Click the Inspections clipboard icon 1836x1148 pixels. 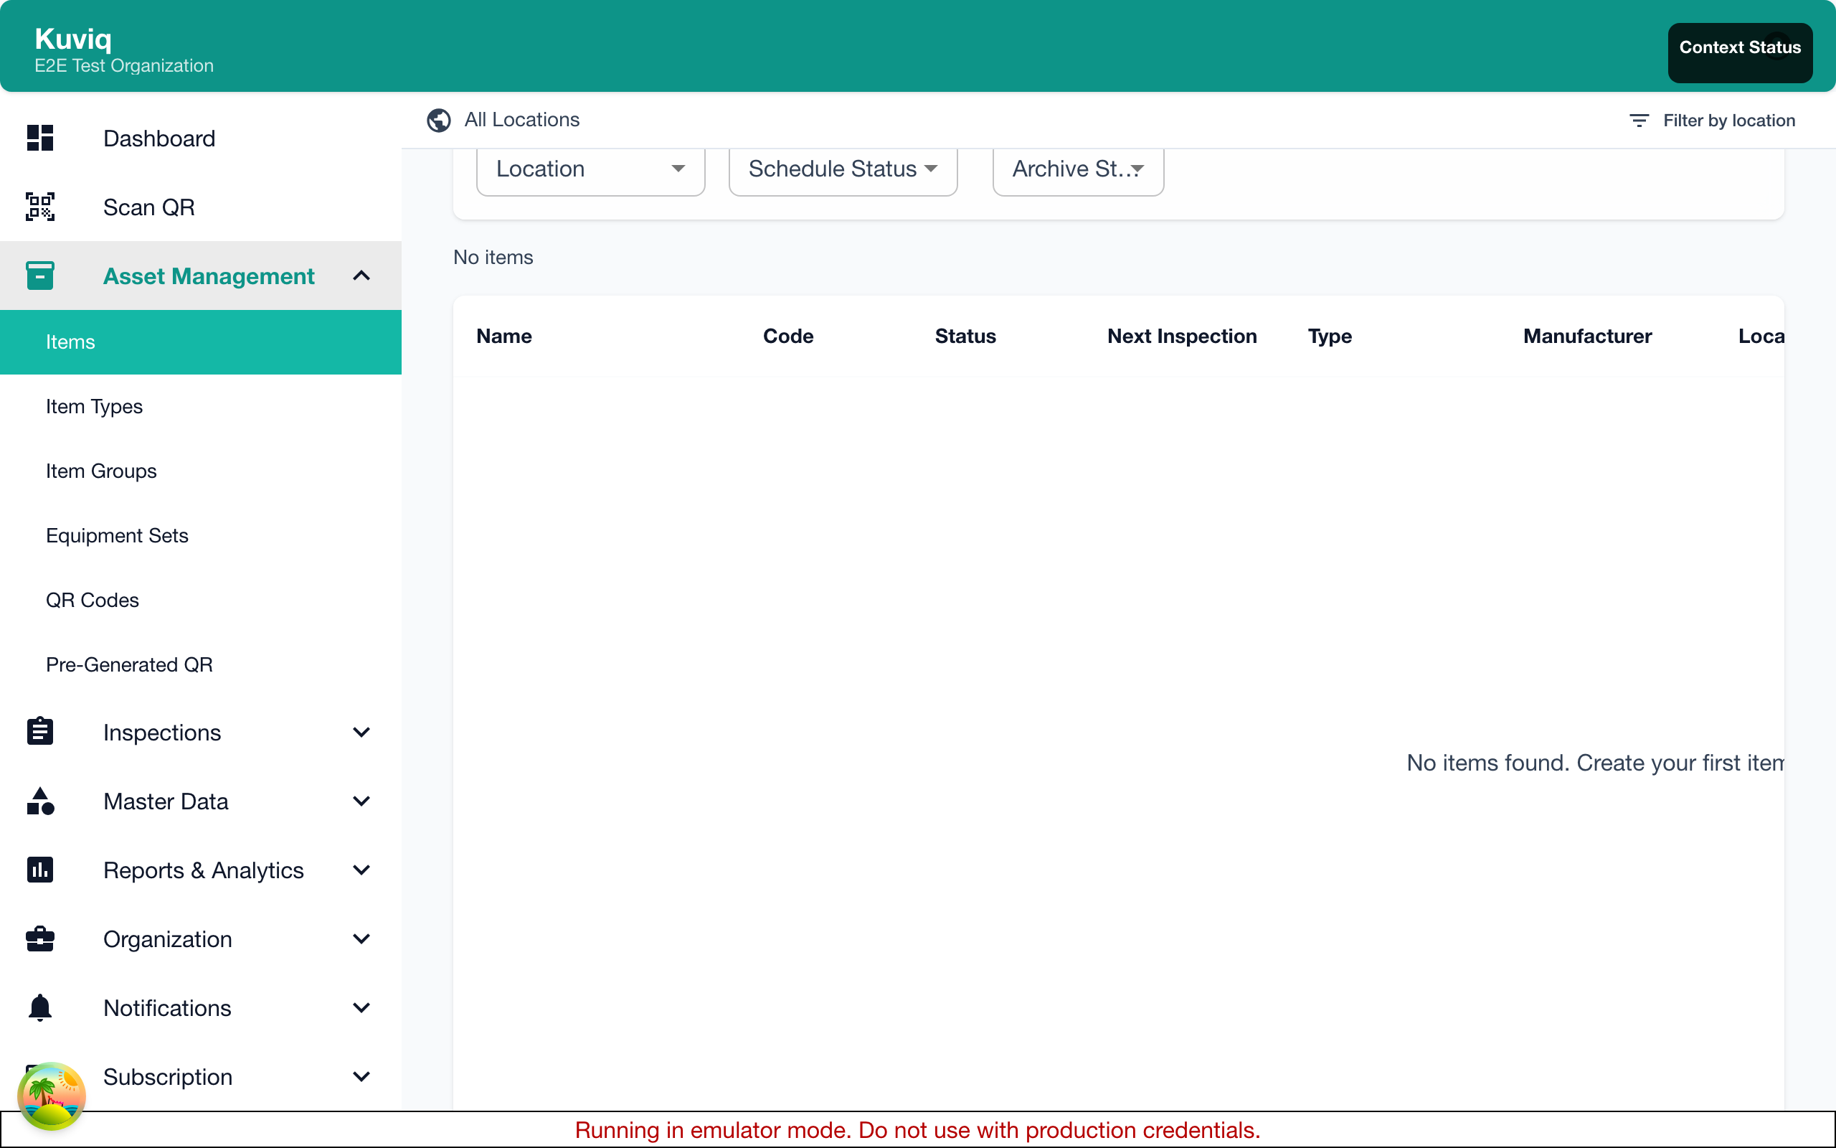pyautogui.click(x=39, y=732)
